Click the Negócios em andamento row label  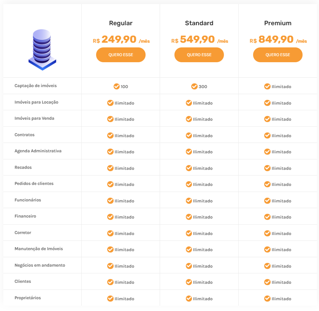pyautogui.click(x=40, y=265)
